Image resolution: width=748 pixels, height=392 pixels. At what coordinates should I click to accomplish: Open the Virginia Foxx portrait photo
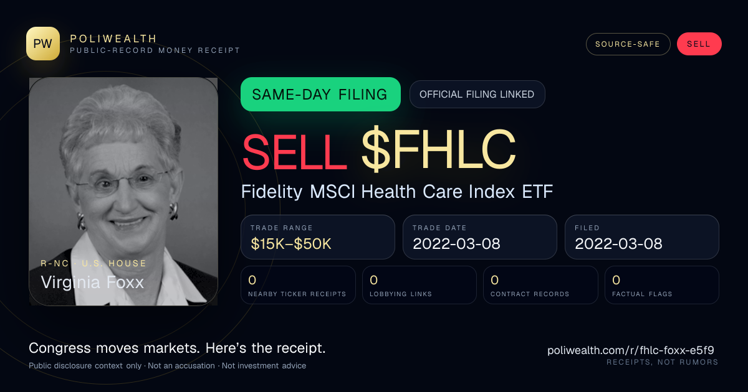pos(123,192)
